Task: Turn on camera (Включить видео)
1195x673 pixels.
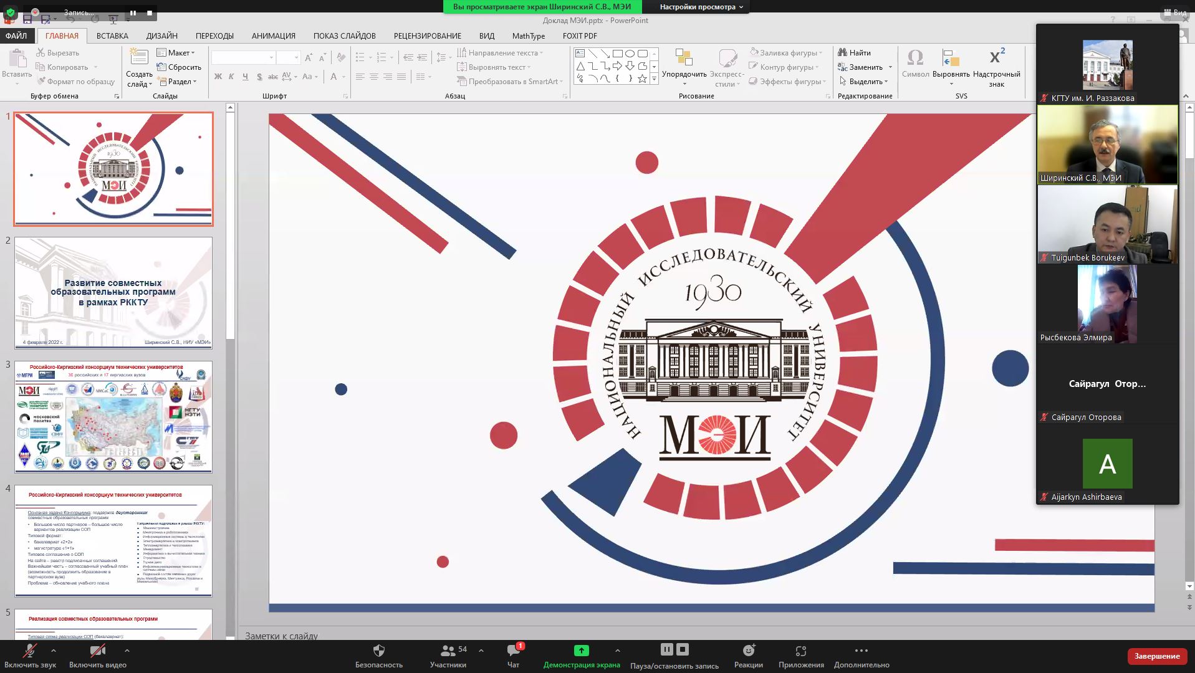Action: point(98,656)
